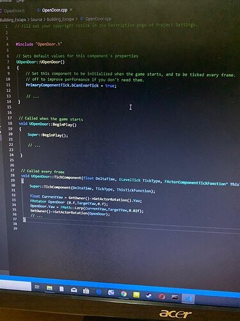Click the Super::TickComponent call line
Viewport: 240px width, 321px height.
92,189
